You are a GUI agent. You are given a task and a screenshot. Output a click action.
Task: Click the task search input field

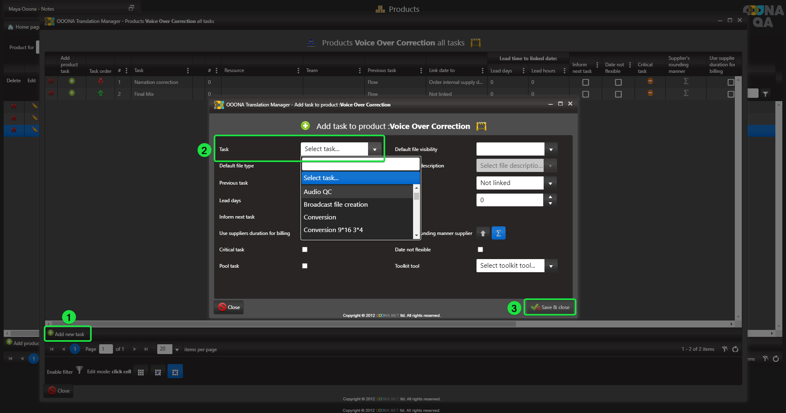[x=360, y=165]
